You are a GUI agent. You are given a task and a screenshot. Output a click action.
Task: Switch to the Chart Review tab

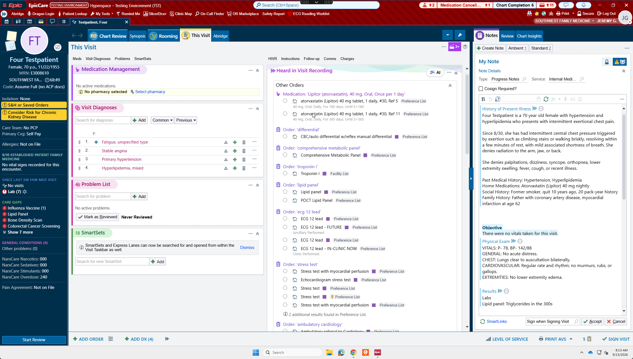point(108,36)
